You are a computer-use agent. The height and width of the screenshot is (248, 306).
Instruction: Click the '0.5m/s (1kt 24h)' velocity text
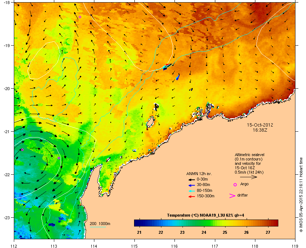(249, 172)
